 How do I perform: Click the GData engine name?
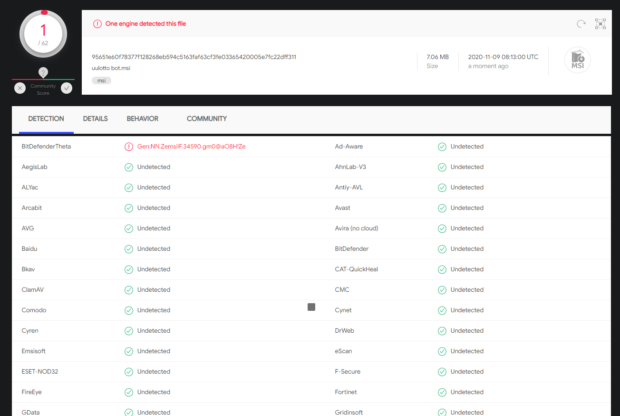tap(31, 412)
